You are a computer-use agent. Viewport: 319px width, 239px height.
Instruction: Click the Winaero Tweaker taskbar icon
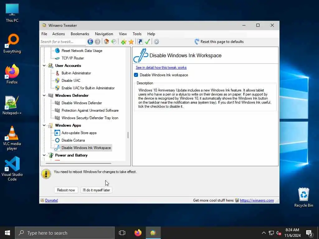153,233
